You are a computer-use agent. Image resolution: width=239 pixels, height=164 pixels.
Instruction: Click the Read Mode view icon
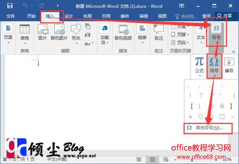(139, 160)
